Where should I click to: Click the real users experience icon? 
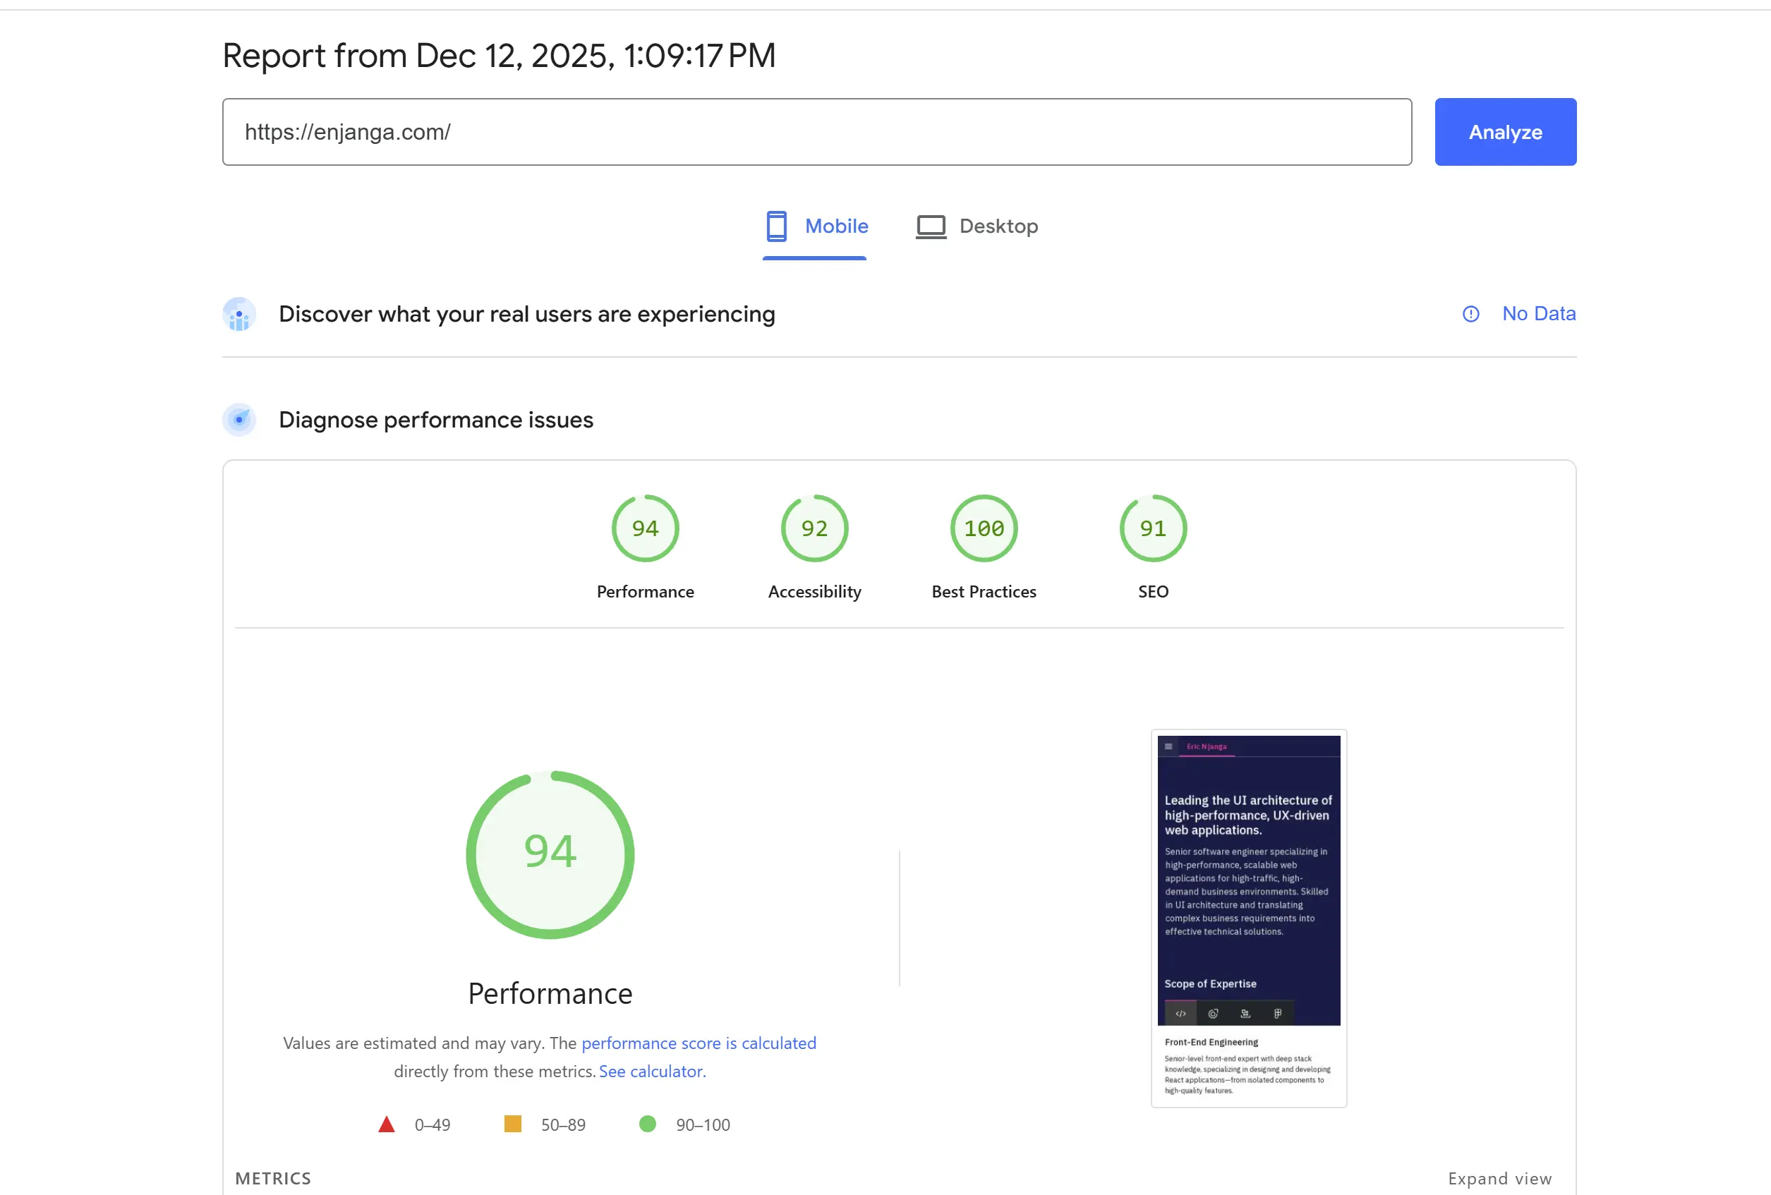tap(239, 314)
